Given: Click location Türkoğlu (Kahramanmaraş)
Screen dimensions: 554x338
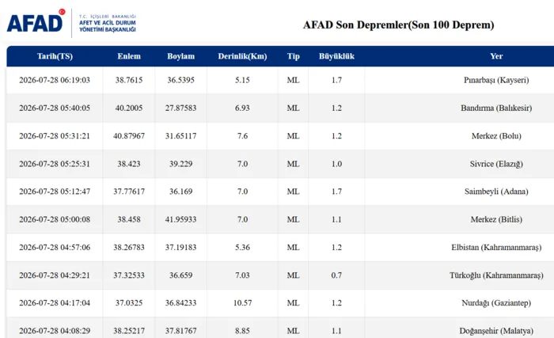Looking at the screenshot, I should [496, 275].
